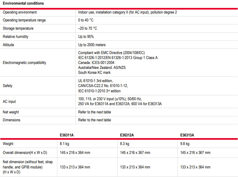Click the South Korea KC mark line

pyautogui.click(x=94, y=73)
